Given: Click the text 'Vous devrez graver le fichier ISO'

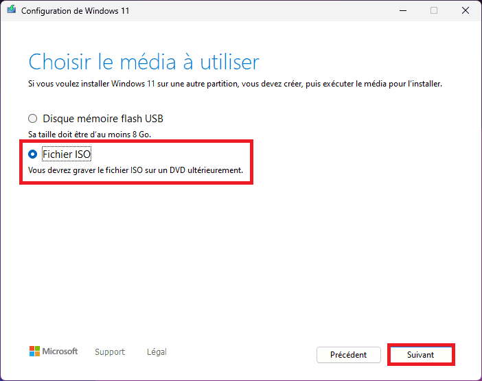Looking at the screenshot, I should pos(85,170).
